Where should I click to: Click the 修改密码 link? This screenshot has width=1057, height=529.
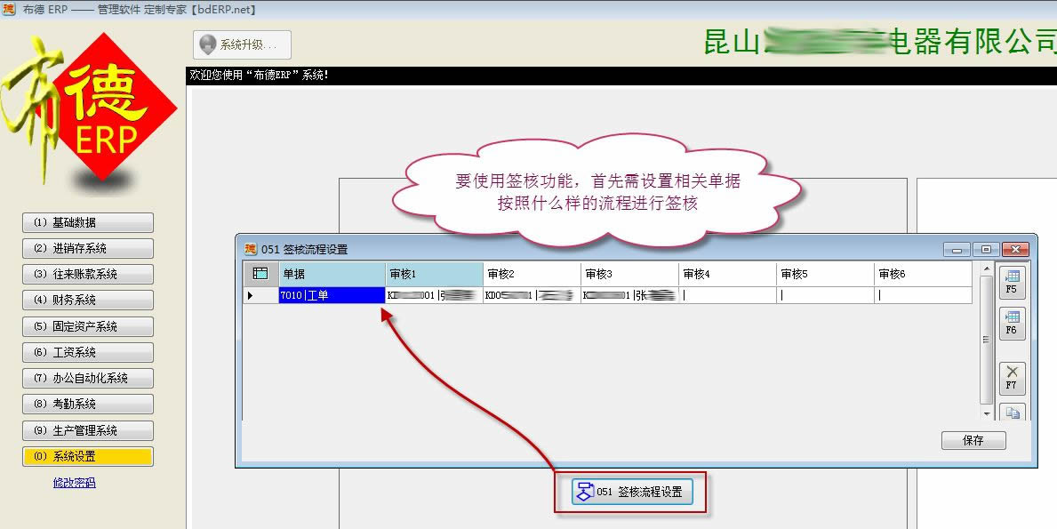click(74, 483)
